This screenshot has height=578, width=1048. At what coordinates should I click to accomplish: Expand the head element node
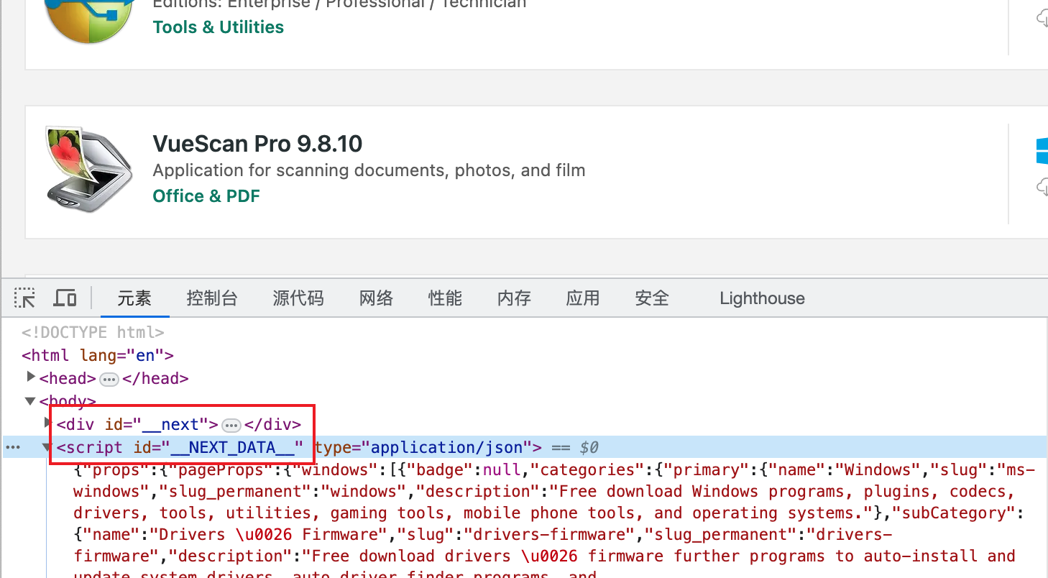[31, 377]
